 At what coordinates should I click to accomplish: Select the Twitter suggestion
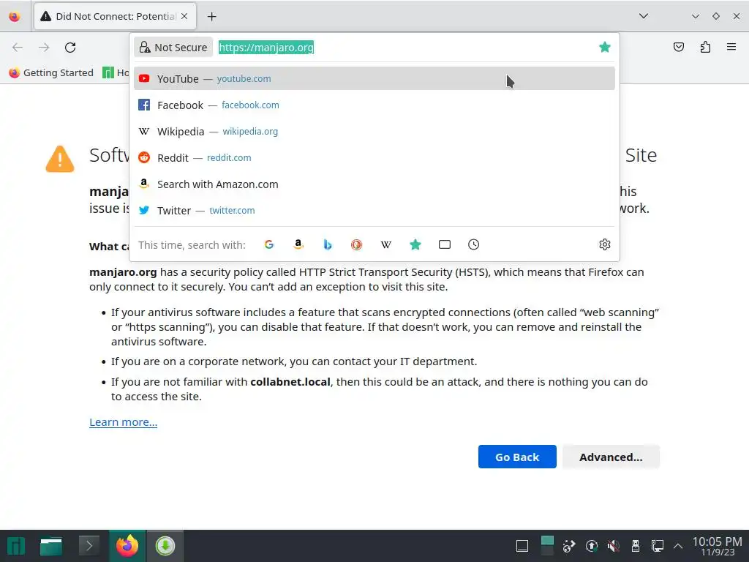[x=374, y=210]
